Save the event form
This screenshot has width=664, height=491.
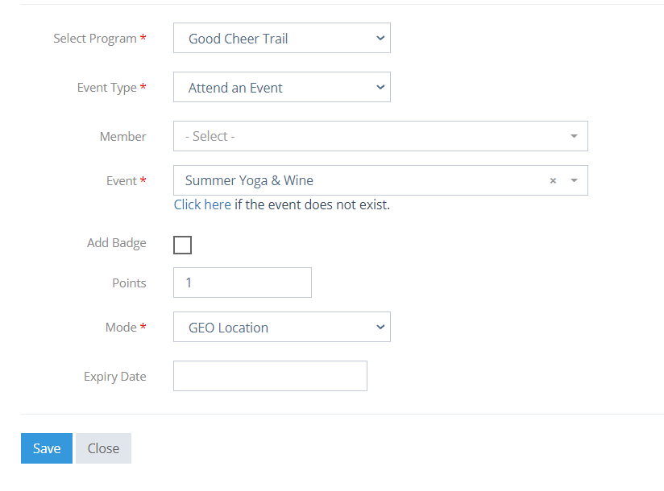47,448
